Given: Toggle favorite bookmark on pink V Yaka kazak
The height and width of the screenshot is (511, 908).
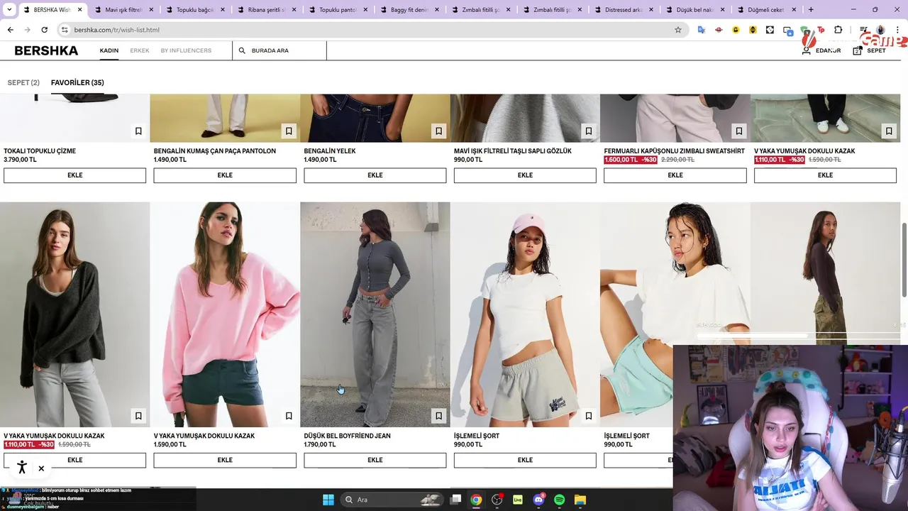Looking at the screenshot, I should (x=289, y=416).
